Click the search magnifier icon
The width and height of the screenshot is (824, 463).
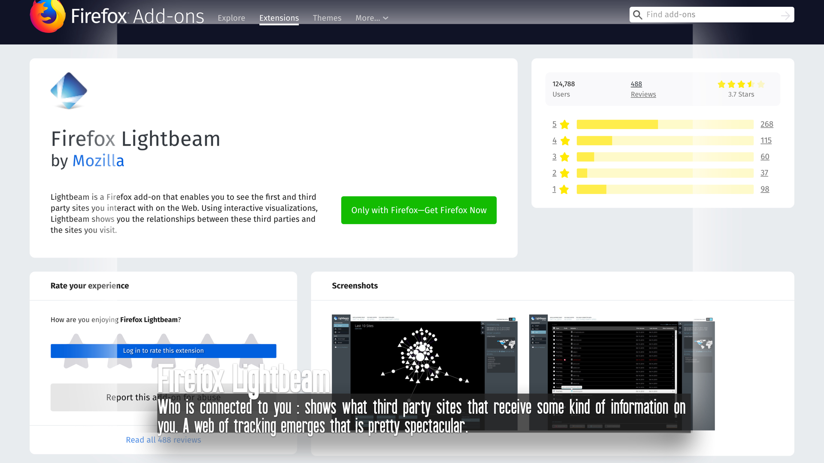click(638, 15)
